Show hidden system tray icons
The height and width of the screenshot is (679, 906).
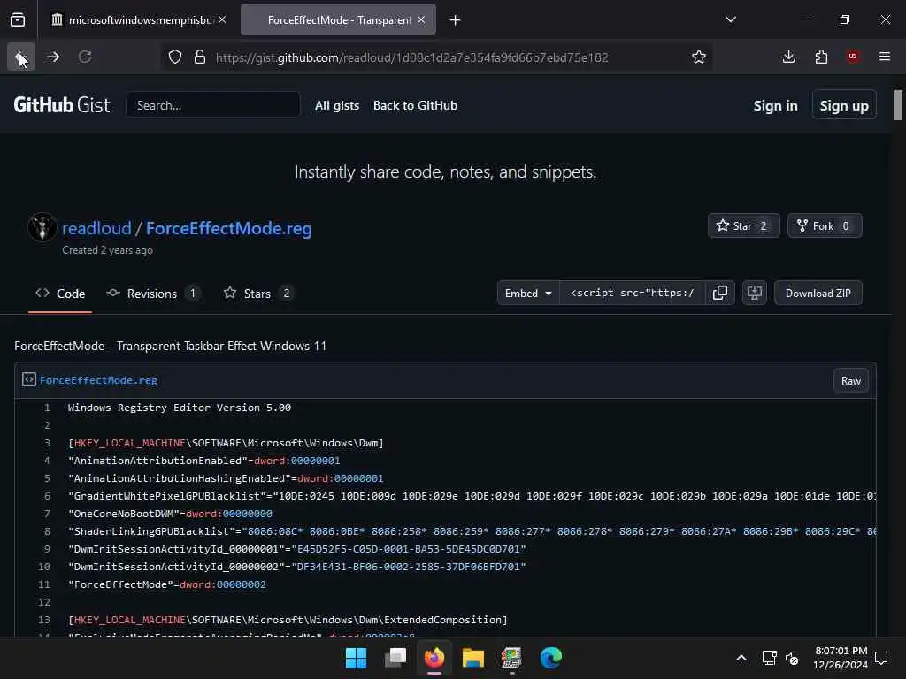click(x=741, y=658)
